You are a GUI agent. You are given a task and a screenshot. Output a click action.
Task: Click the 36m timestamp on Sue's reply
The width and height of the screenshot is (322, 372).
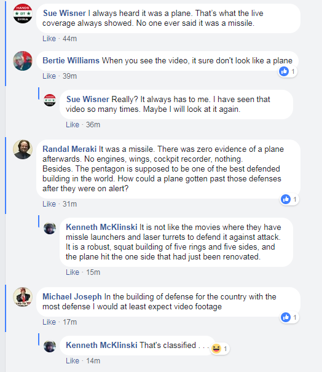[x=93, y=125]
